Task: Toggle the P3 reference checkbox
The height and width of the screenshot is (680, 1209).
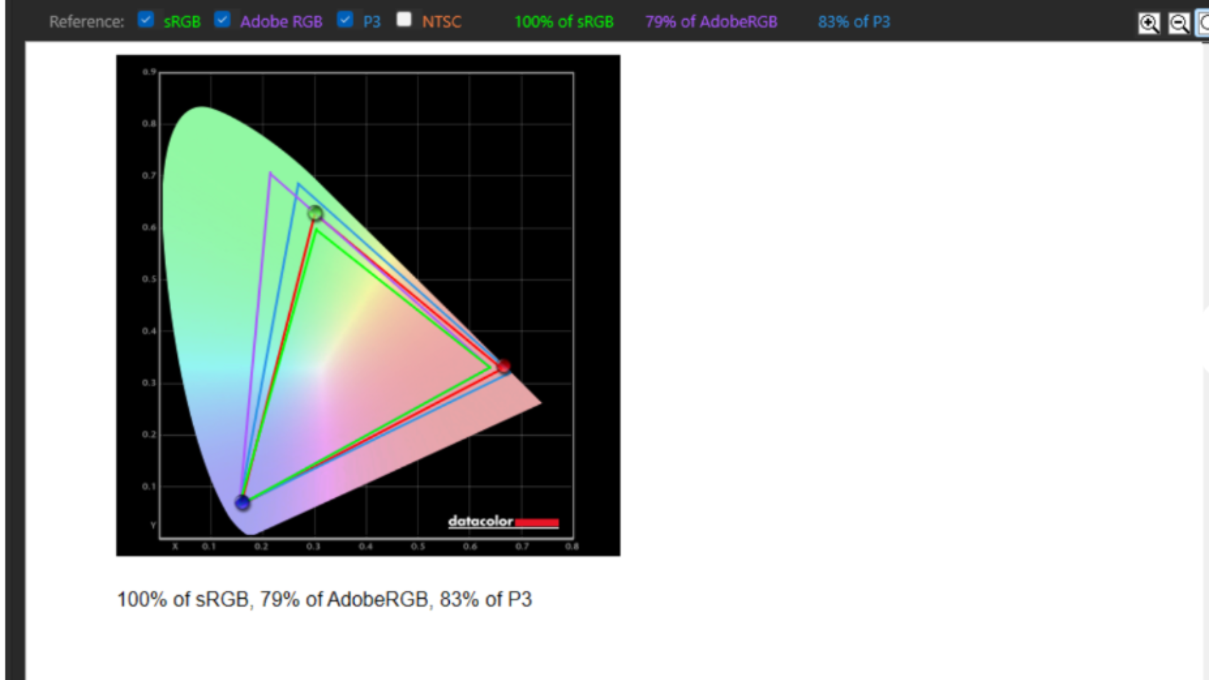Action: [344, 20]
